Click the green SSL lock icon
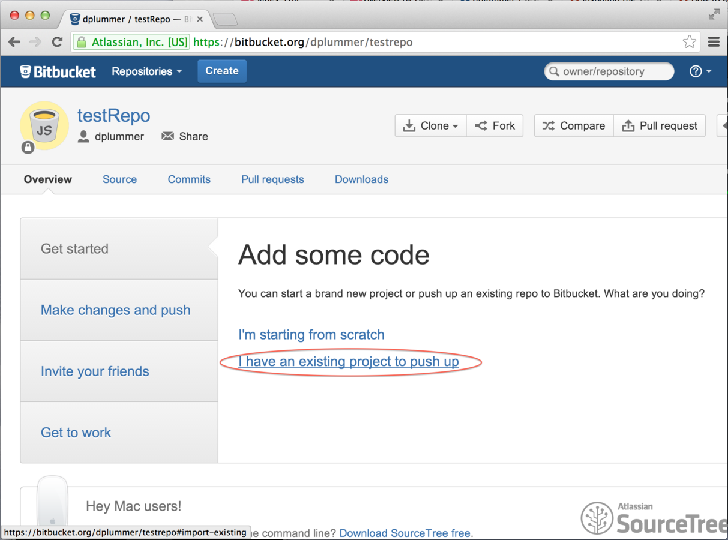 click(x=82, y=42)
